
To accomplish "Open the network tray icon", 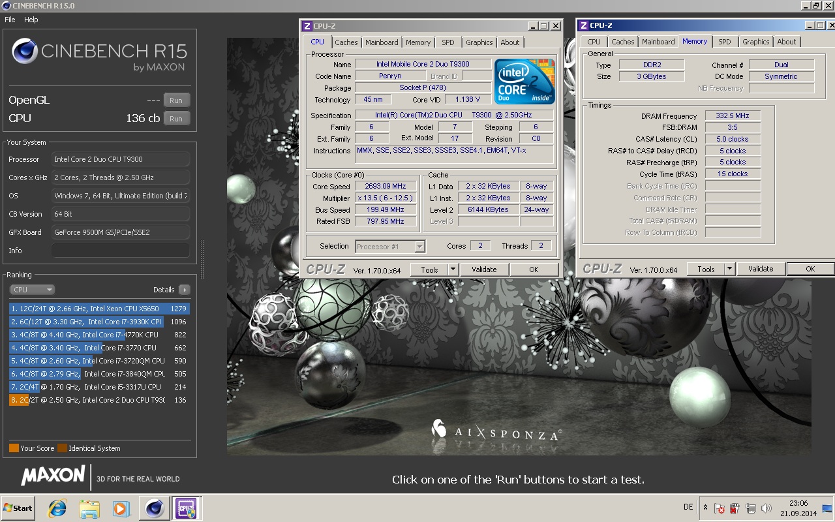I will pos(751,508).
